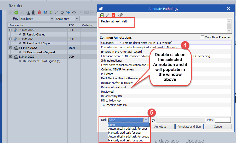Select 'IN Result – Not Signed' row
Screen dimensions: 236x143
coord(37,43)
